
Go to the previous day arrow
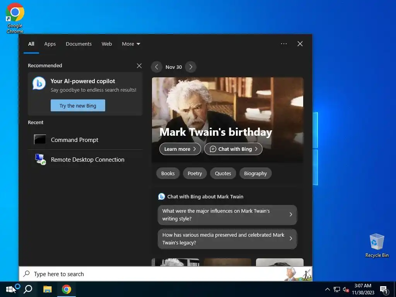click(x=157, y=67)
